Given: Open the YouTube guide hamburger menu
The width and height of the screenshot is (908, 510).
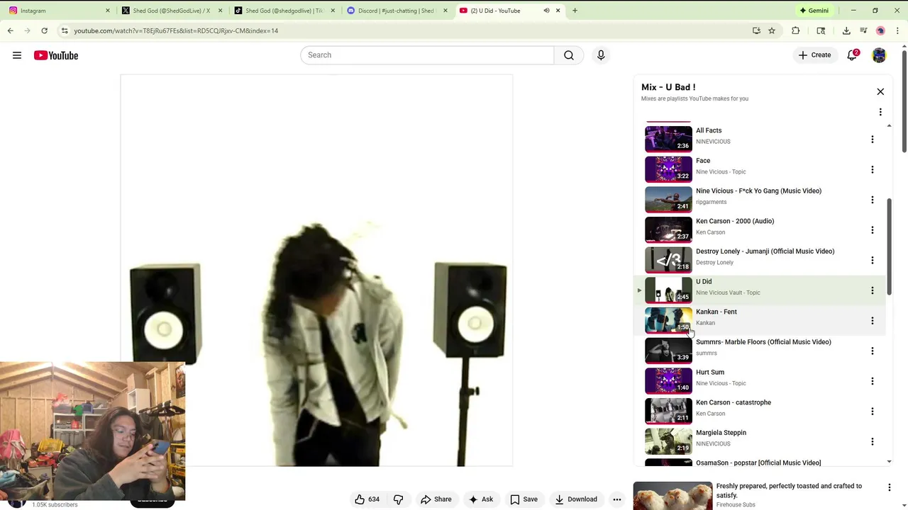Looking at the screenshot, I should point(17,55).
